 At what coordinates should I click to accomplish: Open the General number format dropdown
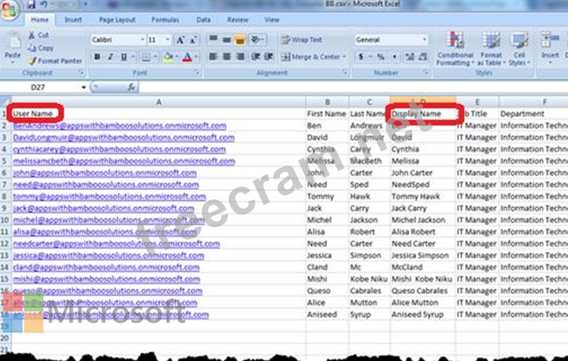coord(424,39)
